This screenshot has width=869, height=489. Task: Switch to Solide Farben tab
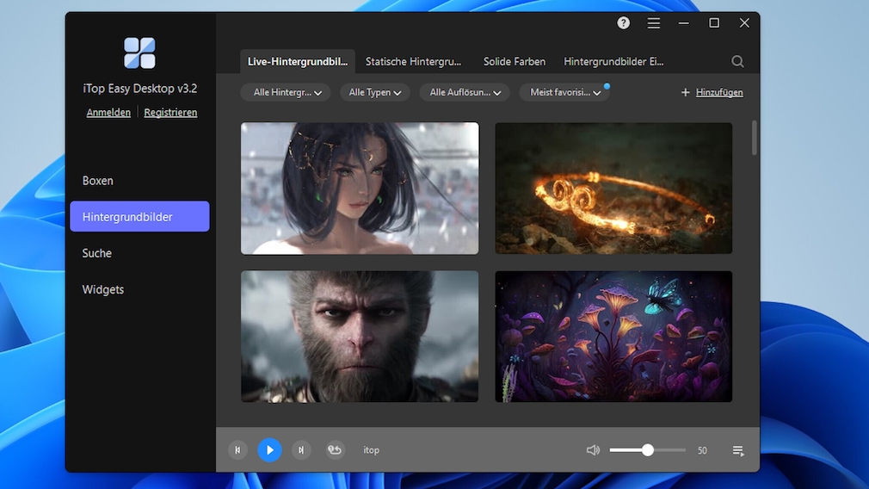pyautogui.click(x=515, y=61)
